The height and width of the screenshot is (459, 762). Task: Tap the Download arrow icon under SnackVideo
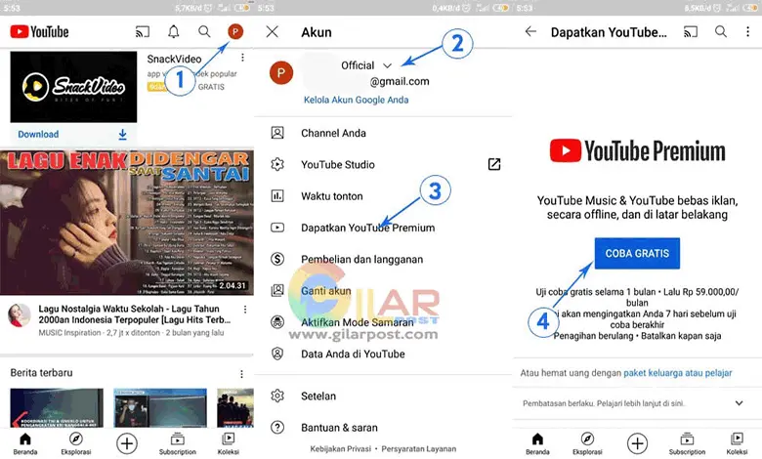click(x=122, y=135)
